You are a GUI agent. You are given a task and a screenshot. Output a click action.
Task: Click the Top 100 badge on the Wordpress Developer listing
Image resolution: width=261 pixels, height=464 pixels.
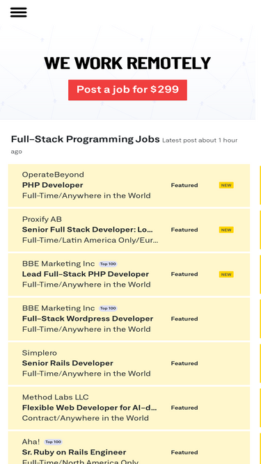pyautogui.click(x=108, y=308)
